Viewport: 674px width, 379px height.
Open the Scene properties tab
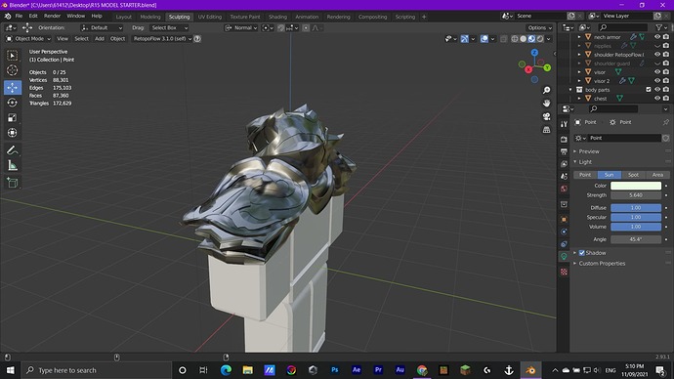pos(564,176)
